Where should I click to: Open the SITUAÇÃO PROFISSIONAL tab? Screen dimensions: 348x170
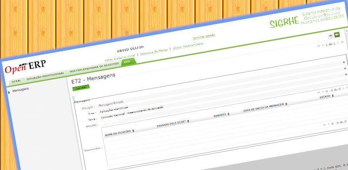coord(45,76)
